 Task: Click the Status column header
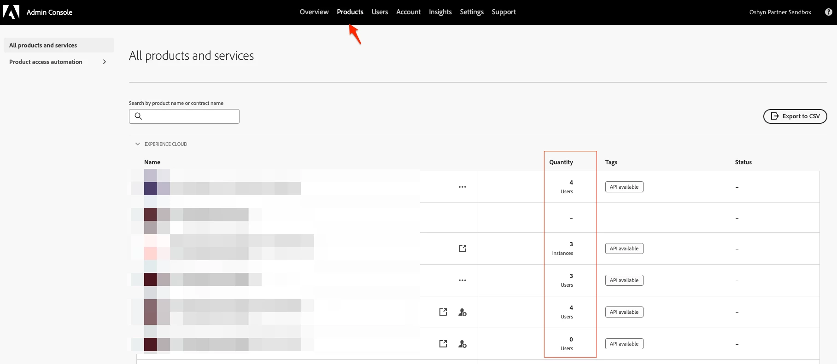point(743,162)
